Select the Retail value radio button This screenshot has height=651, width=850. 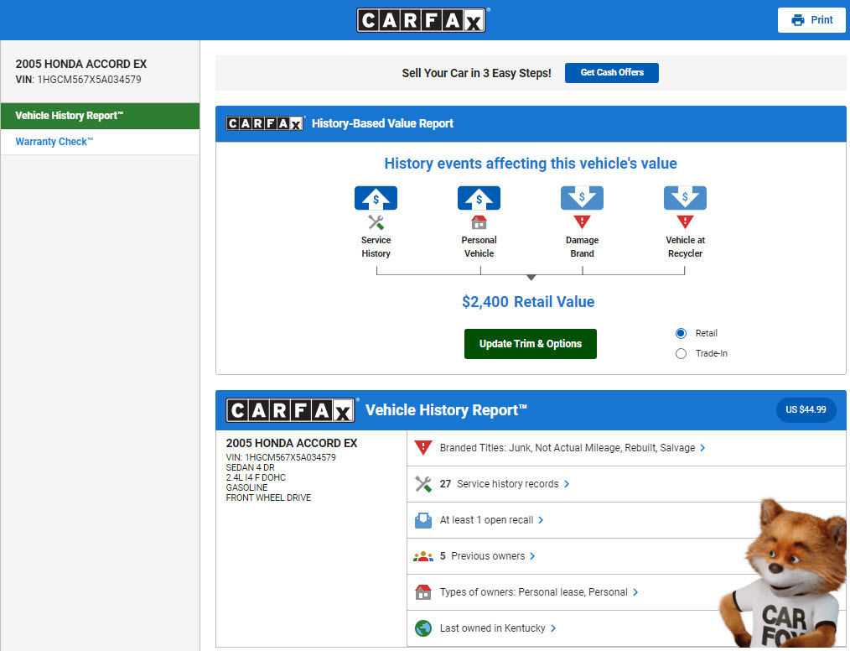tap(681, 333)
